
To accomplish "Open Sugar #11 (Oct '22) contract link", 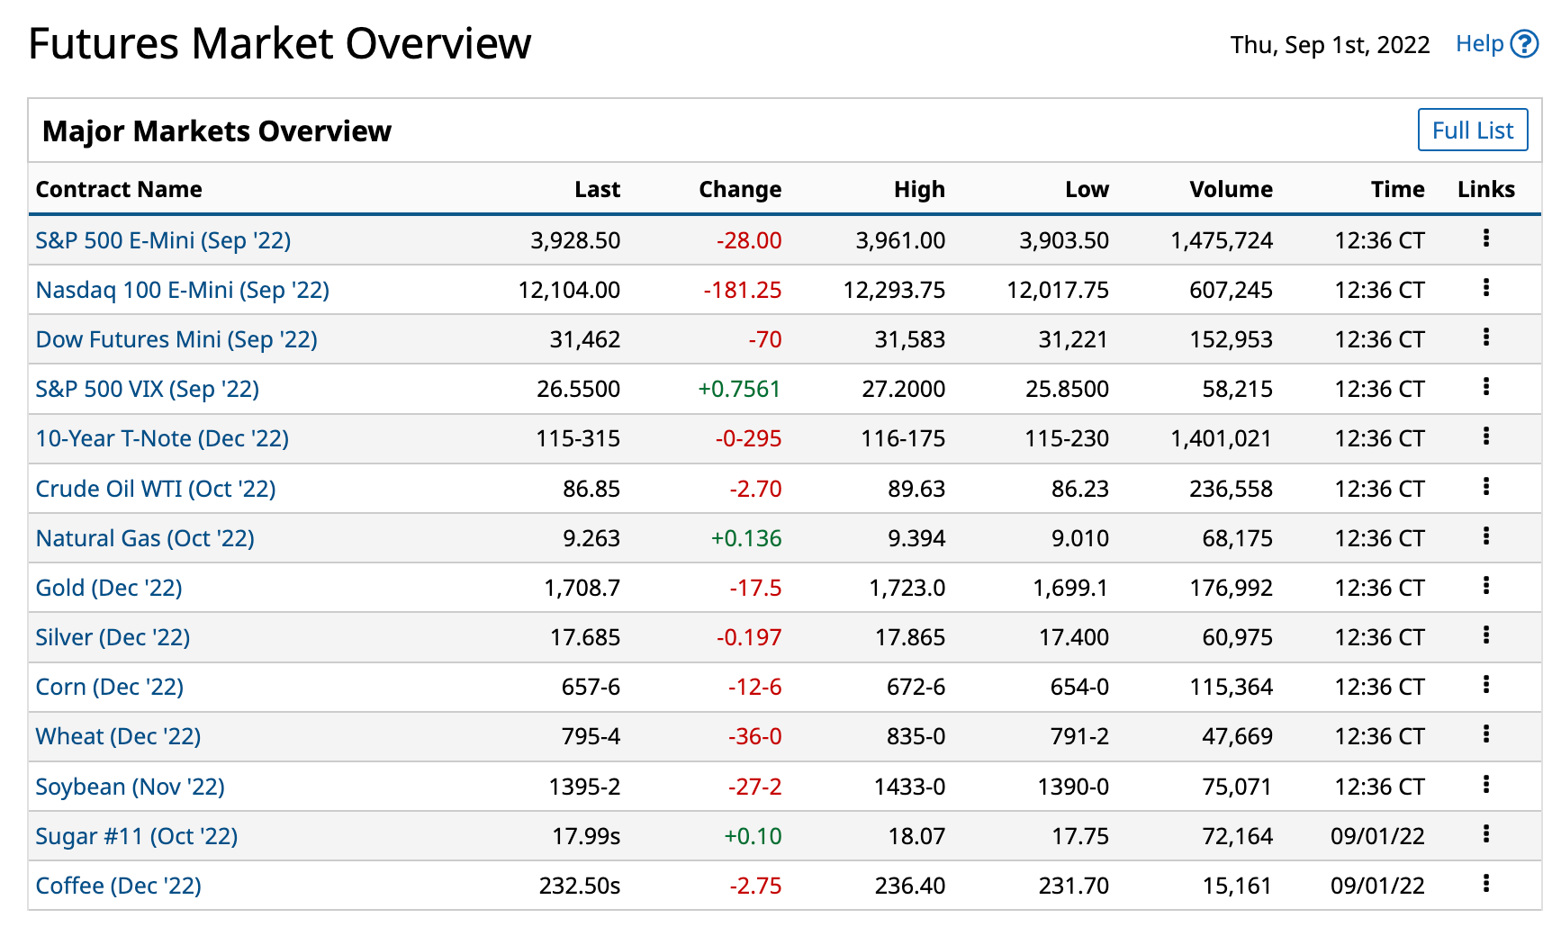I will click(136, 836).
